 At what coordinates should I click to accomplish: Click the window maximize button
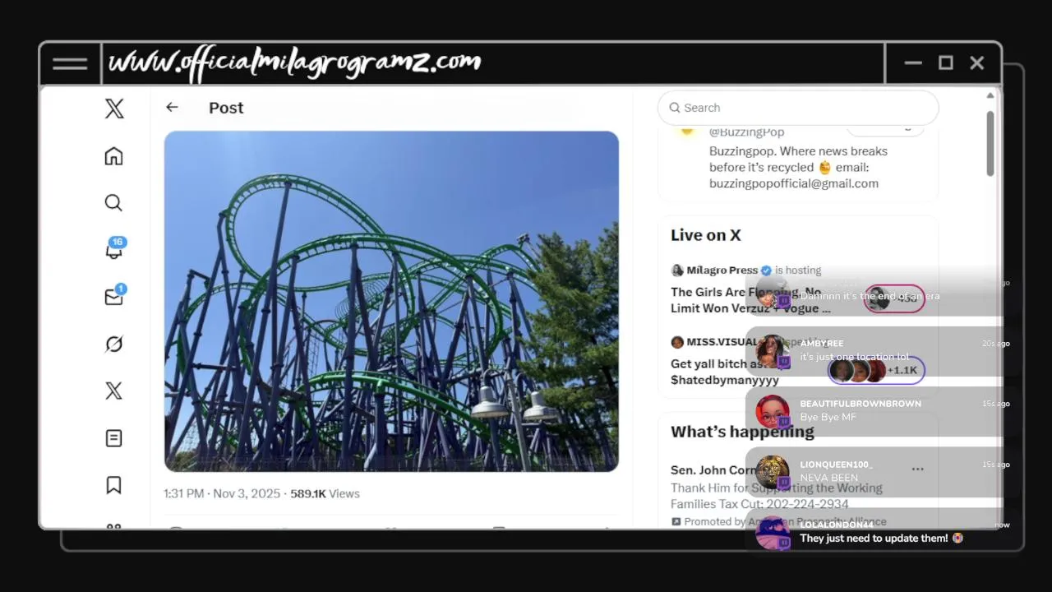tap(945, 62)
